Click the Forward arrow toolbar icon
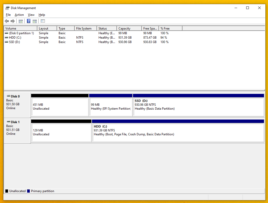 [13, 21]
